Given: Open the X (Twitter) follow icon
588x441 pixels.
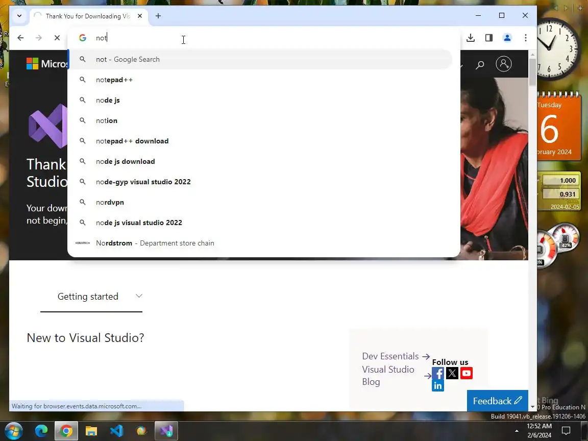Looking at the screenshot, I should pos(452,374).
